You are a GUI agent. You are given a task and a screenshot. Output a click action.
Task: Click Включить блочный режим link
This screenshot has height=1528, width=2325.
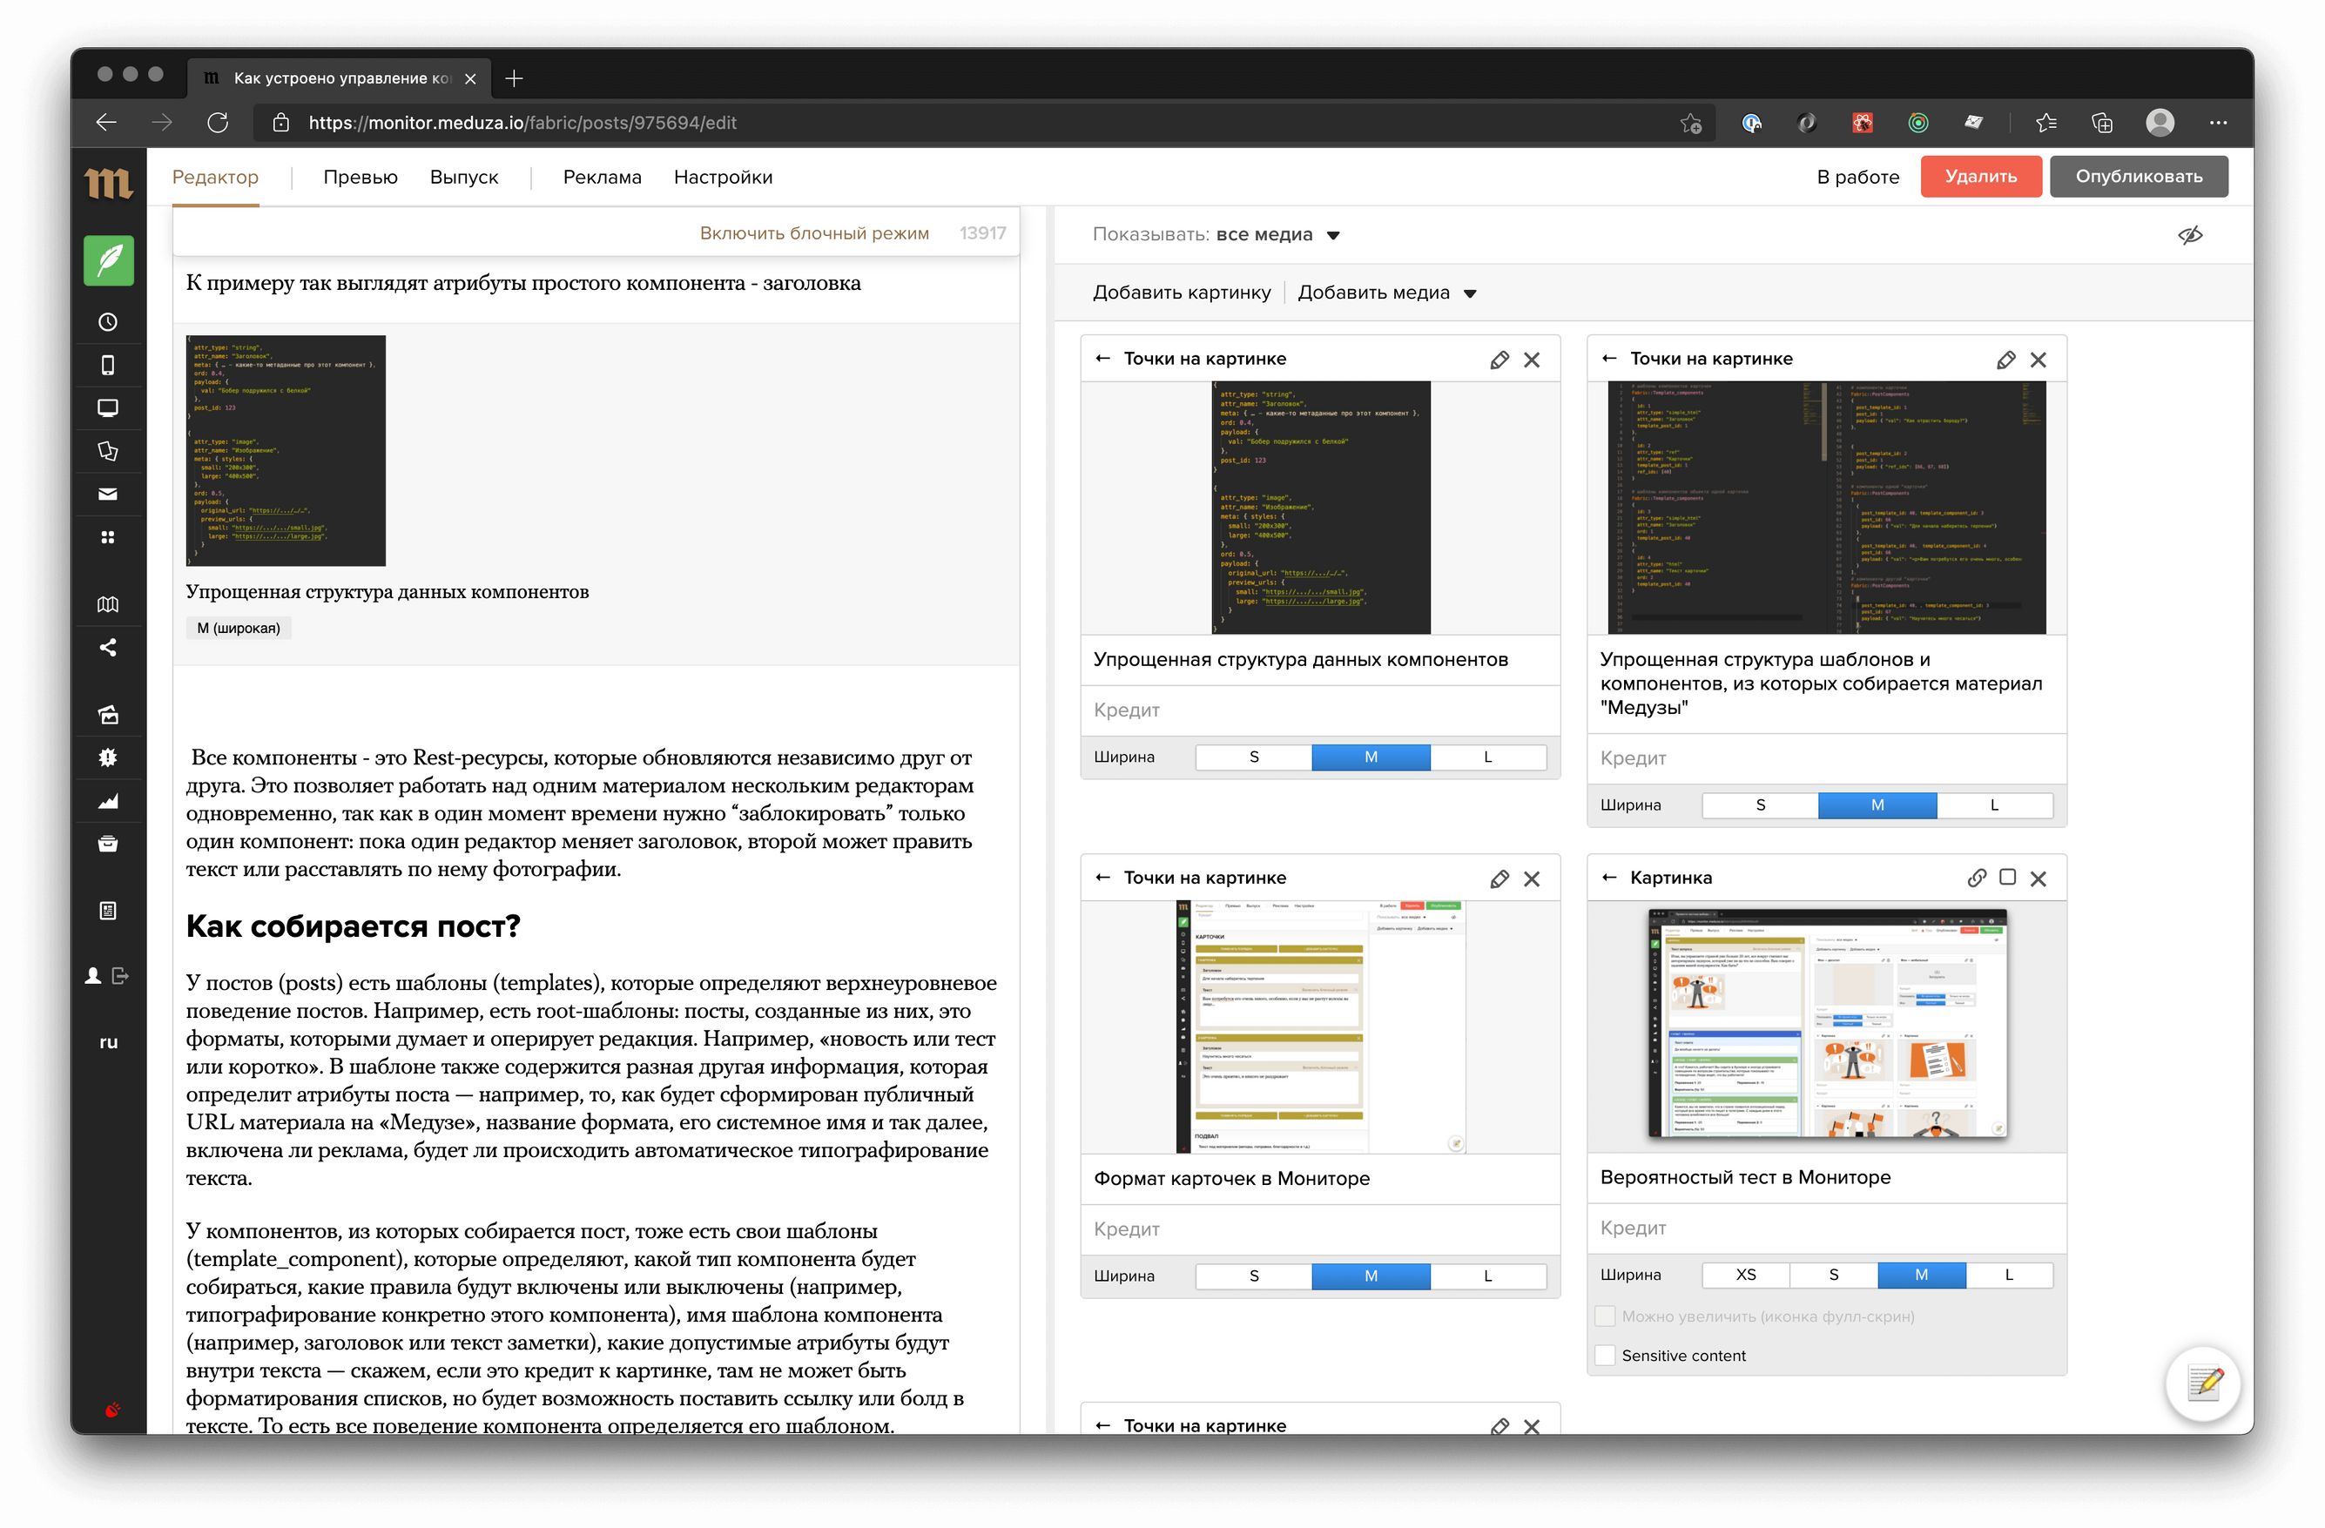coord(813,233)
